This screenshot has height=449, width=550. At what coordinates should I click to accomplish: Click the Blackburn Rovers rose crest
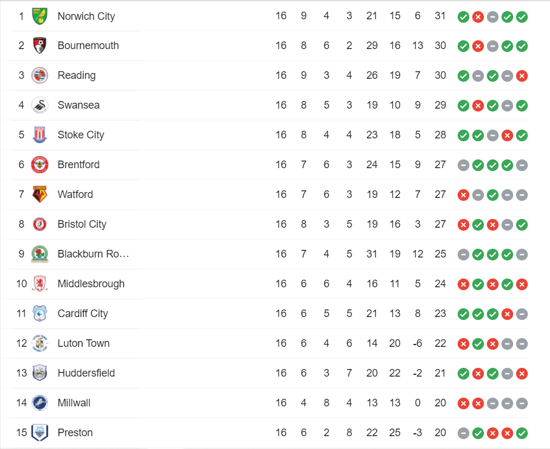[x=40, y=254]
